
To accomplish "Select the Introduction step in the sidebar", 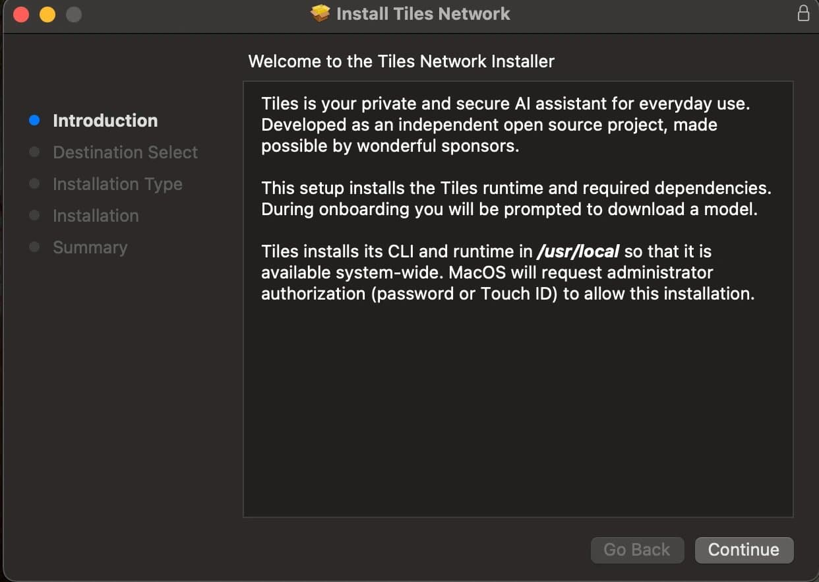I will [x=105, y=121].
